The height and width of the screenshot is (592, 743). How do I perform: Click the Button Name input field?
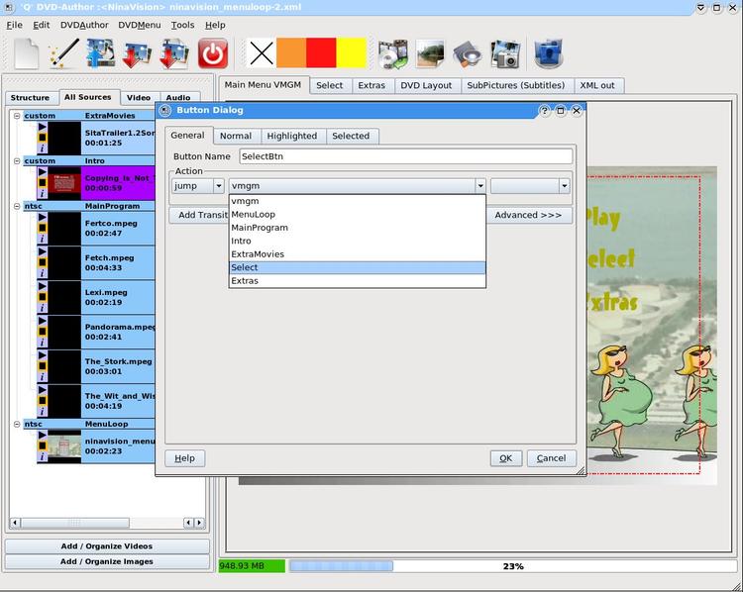tap(405, 156)
